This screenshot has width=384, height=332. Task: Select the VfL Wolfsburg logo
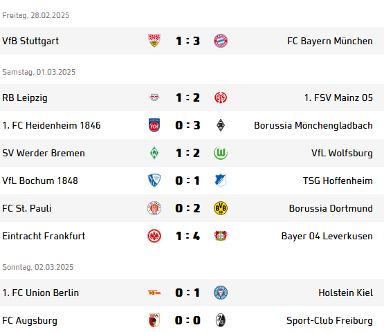point(221,153)
